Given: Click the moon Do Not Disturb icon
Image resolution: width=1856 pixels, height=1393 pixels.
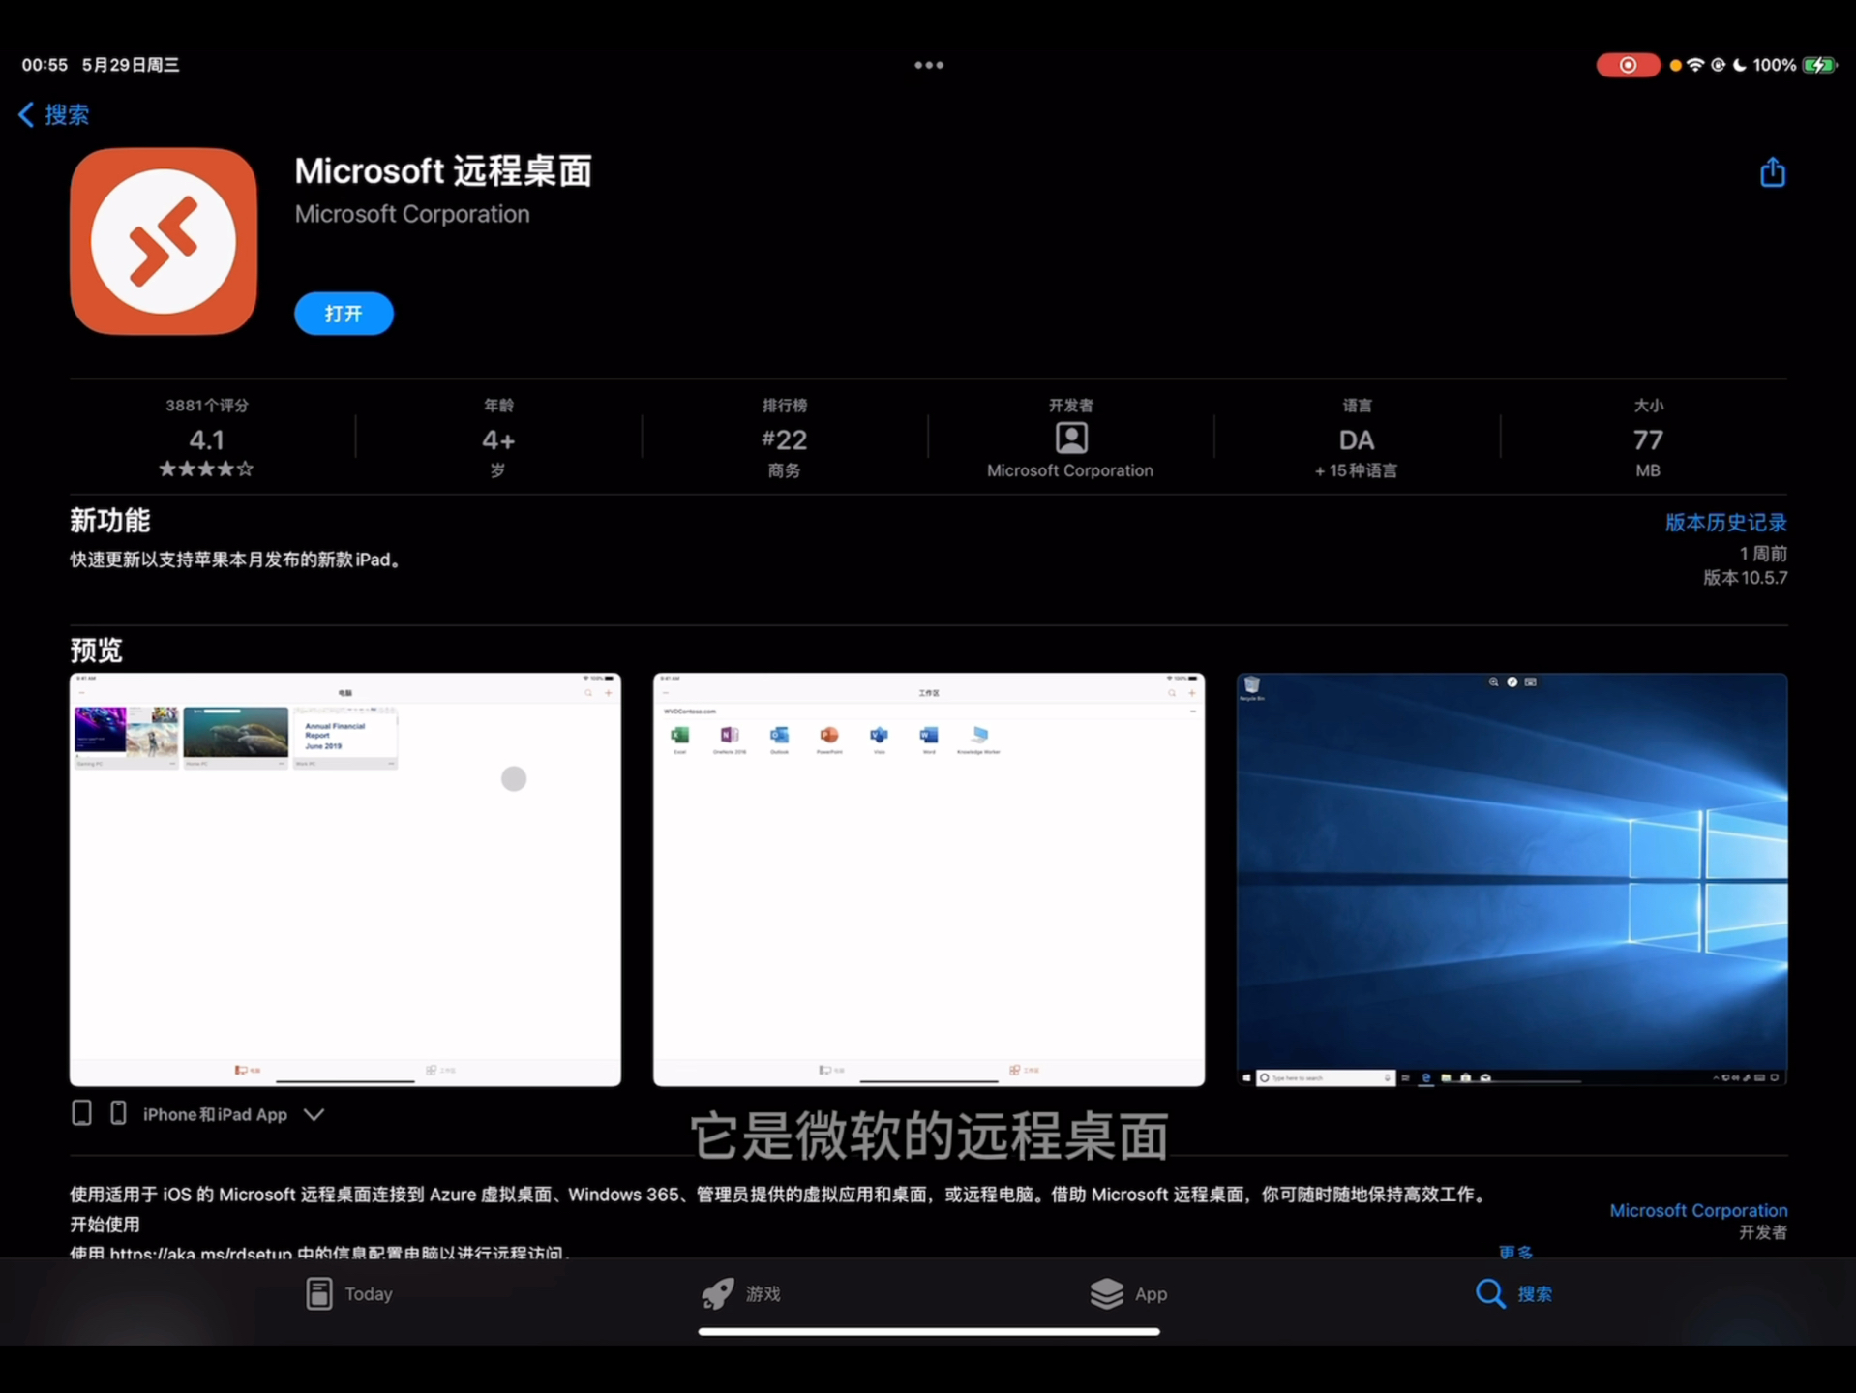Looking at the screenshot, I should pos(1740,65).
